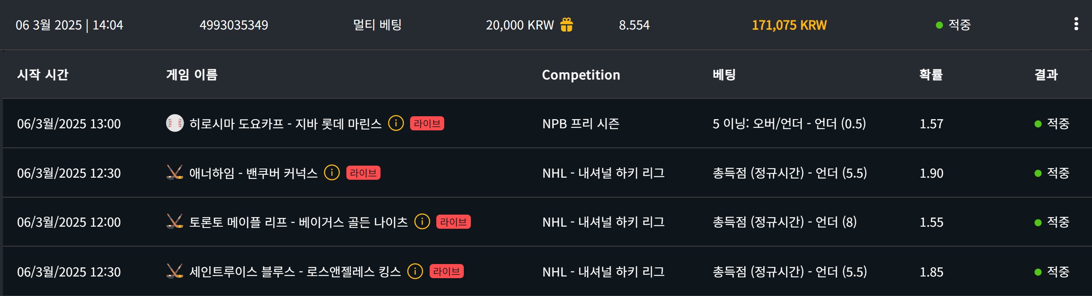1092x296 pixels.
Task: Click the gift bonus icon next to 20,000 KRW
Action: [567, 24]
